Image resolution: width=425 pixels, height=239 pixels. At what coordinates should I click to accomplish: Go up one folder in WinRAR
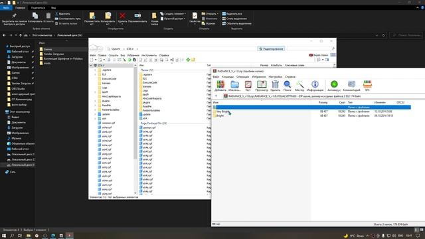pos(216,96)
